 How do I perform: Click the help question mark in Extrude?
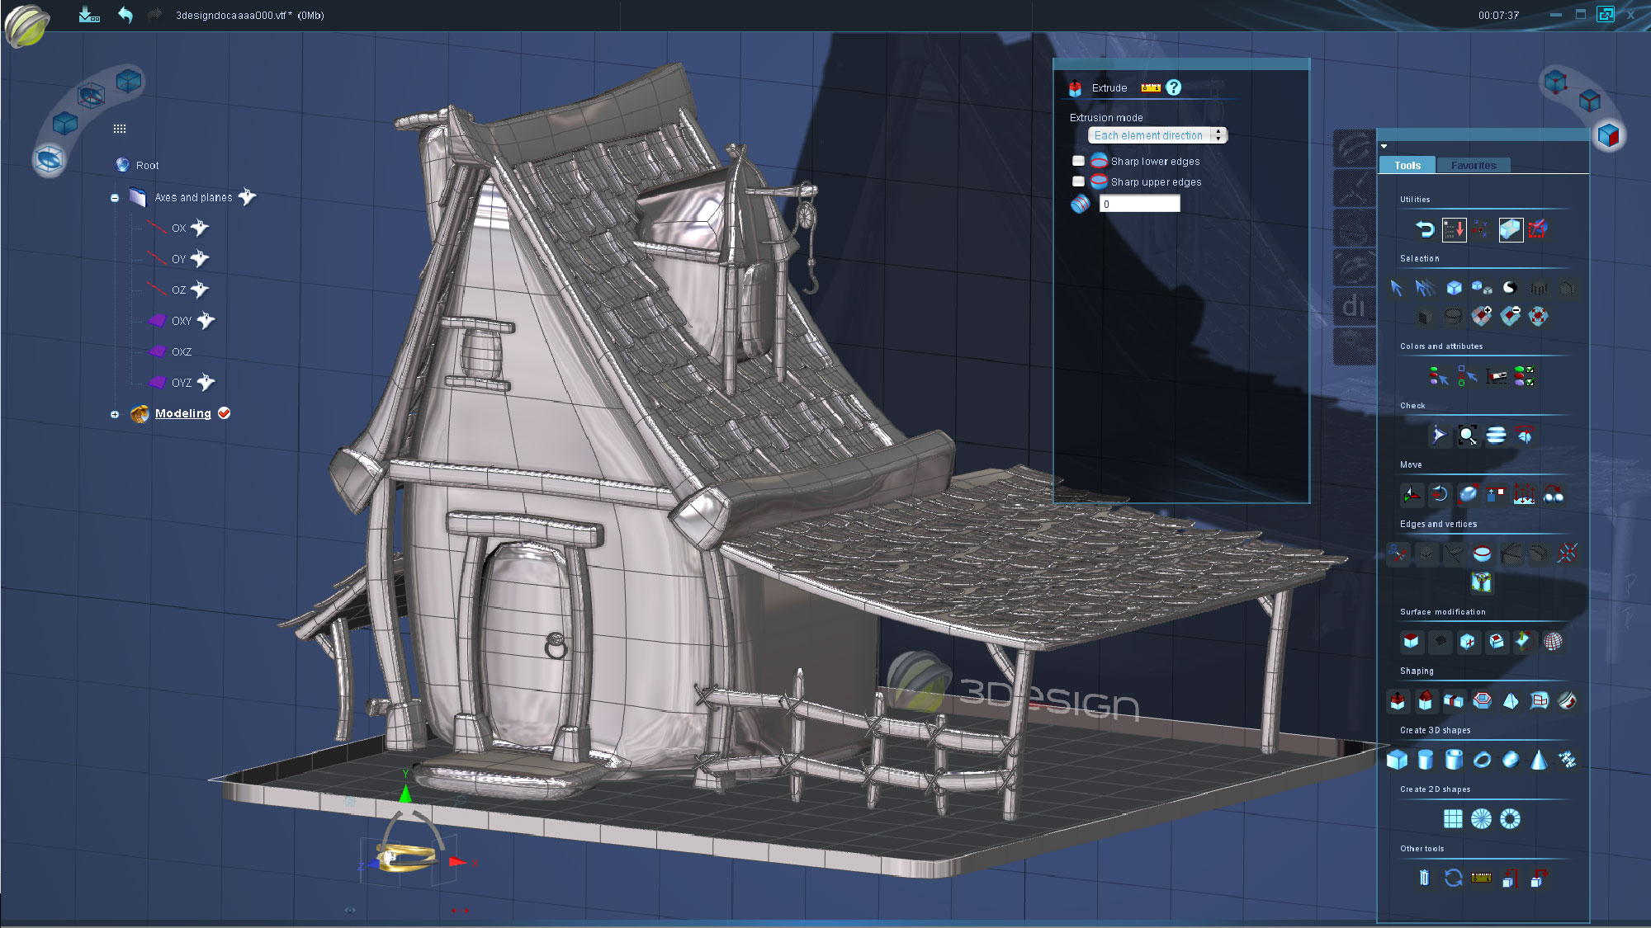pos(1173,87)
